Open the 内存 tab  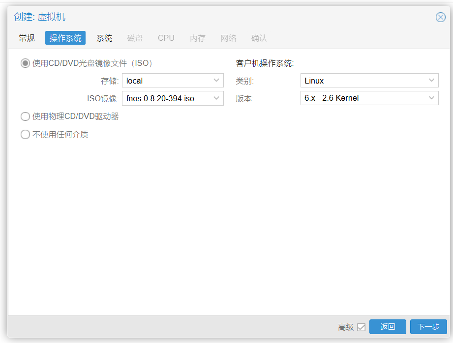[198, 38]
